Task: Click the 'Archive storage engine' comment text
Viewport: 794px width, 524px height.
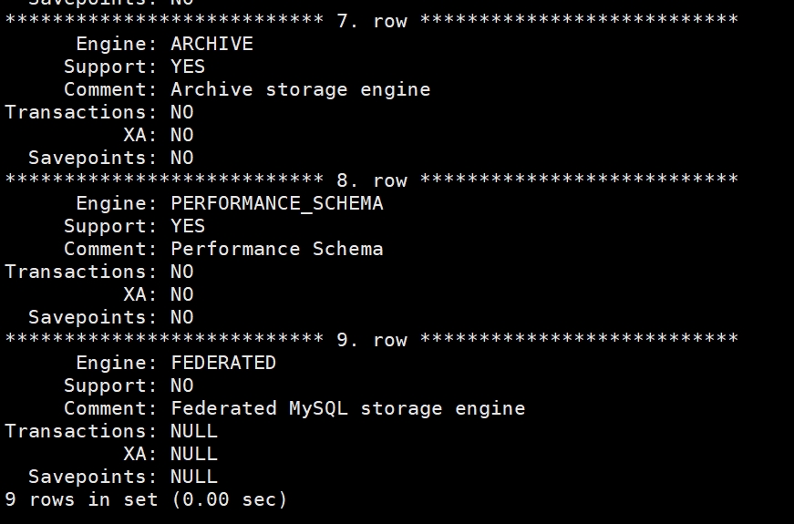Action: point(301,90)
